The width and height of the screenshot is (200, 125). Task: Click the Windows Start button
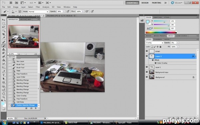click(4, 123)
